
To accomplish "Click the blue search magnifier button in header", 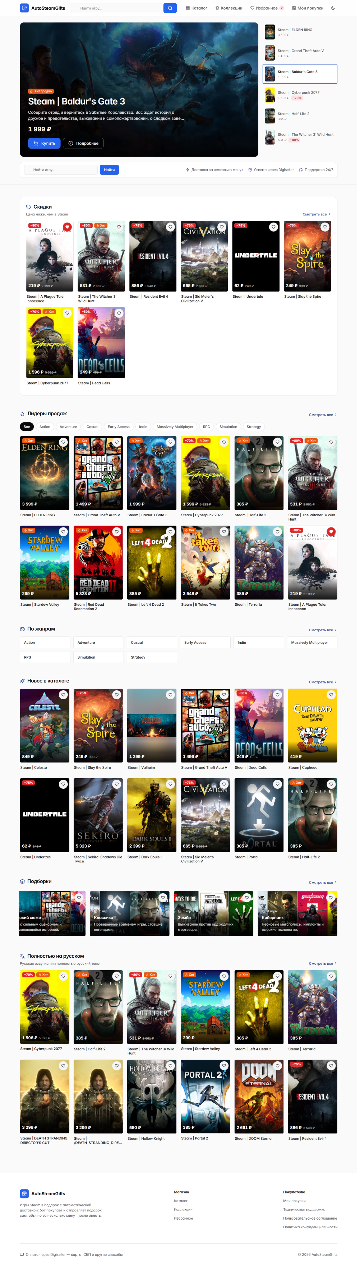I will [170, 8].
